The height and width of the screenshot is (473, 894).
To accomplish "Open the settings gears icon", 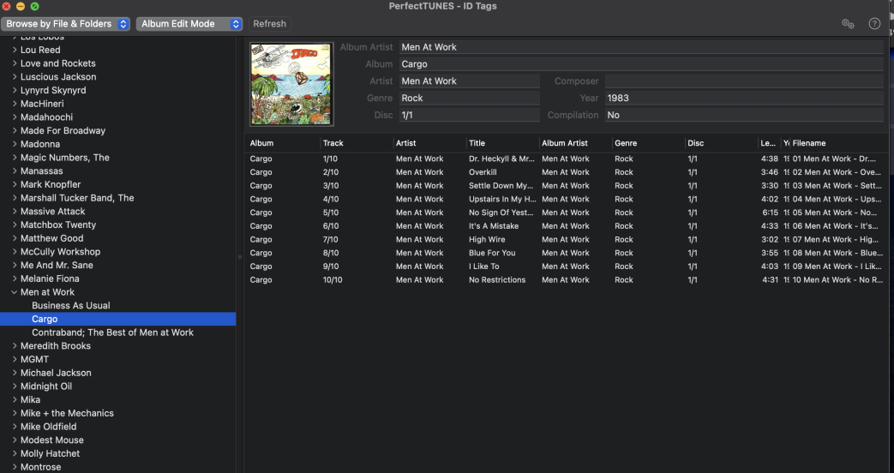I will point(848,24).
